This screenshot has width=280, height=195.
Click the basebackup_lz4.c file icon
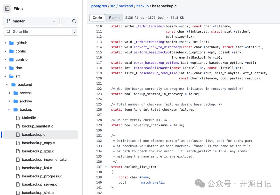pos(18,168)
